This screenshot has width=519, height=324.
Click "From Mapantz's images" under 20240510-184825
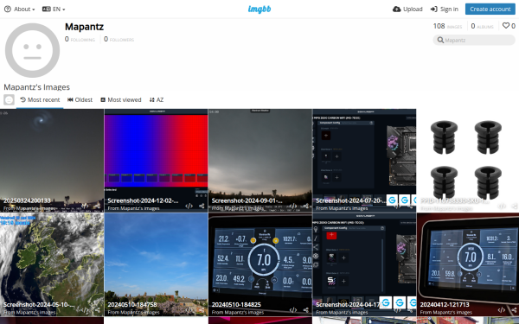point(238,312)
